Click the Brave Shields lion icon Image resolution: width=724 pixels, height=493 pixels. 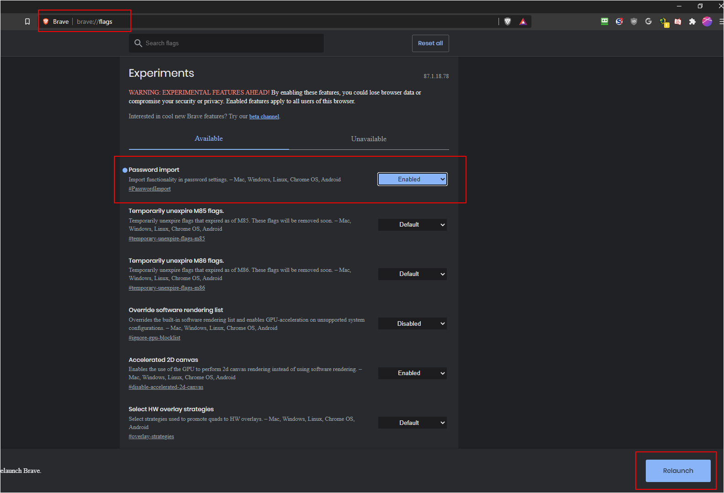508,21
